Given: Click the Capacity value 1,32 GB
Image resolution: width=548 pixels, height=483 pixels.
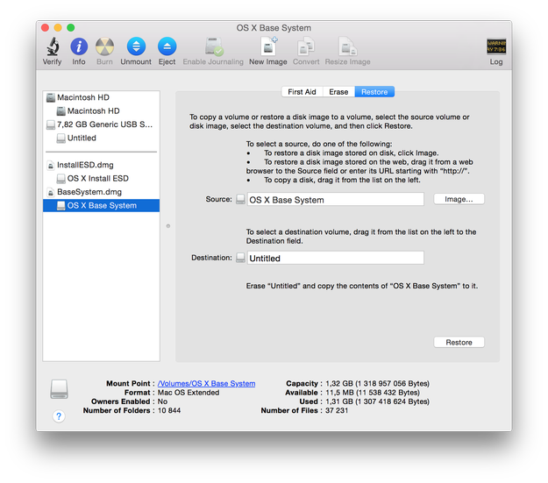Looking at the screenshot, I should (377, 383).
